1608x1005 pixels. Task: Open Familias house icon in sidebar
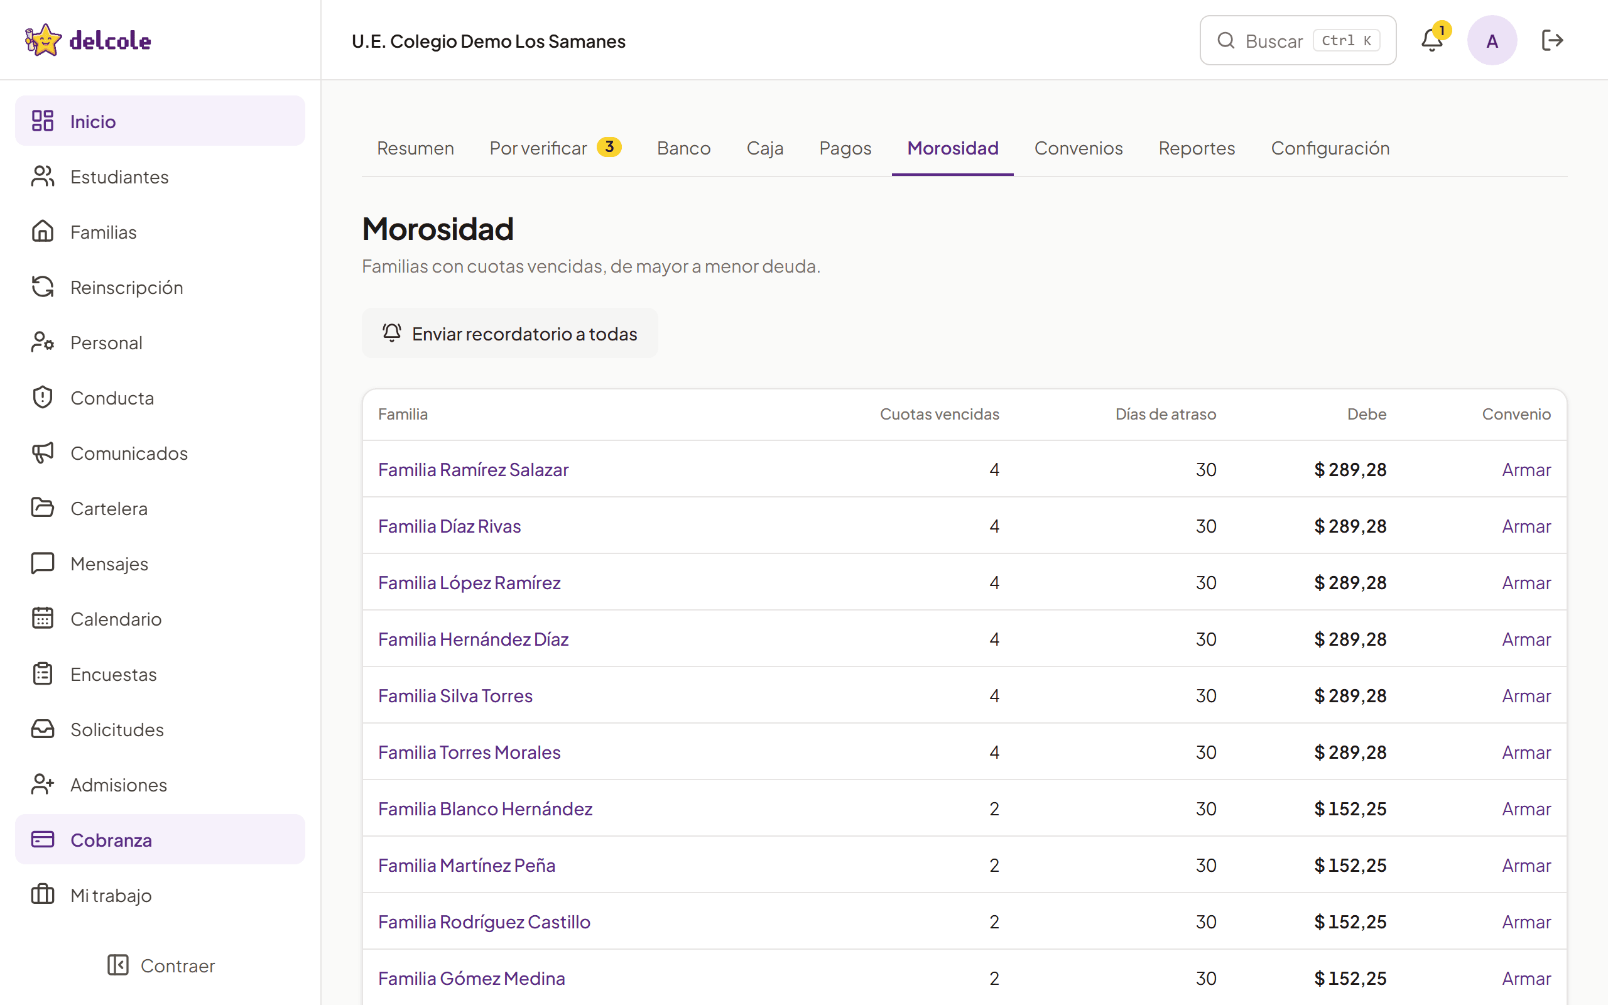43,231
